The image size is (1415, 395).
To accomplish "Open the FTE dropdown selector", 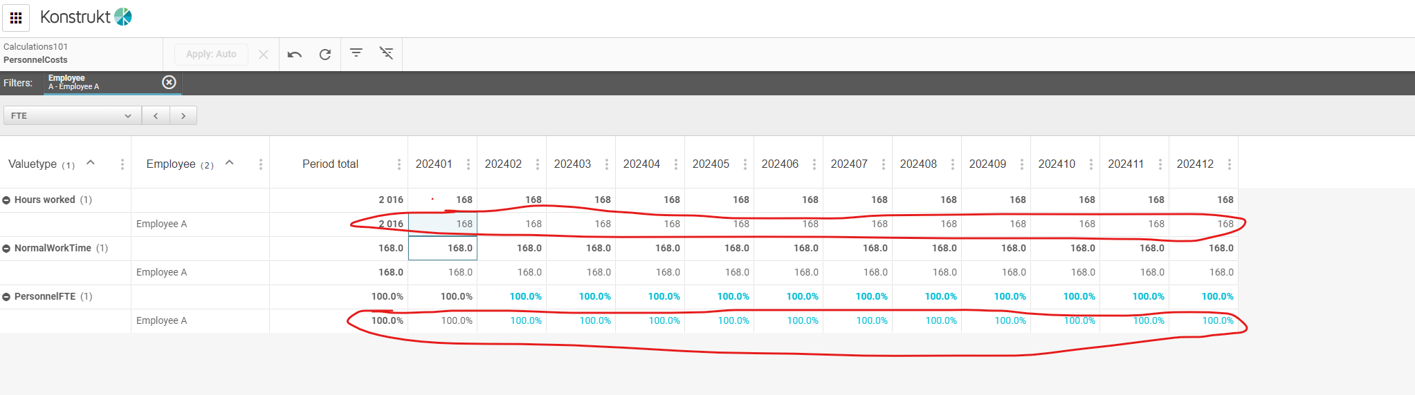I will coord(72,116).
